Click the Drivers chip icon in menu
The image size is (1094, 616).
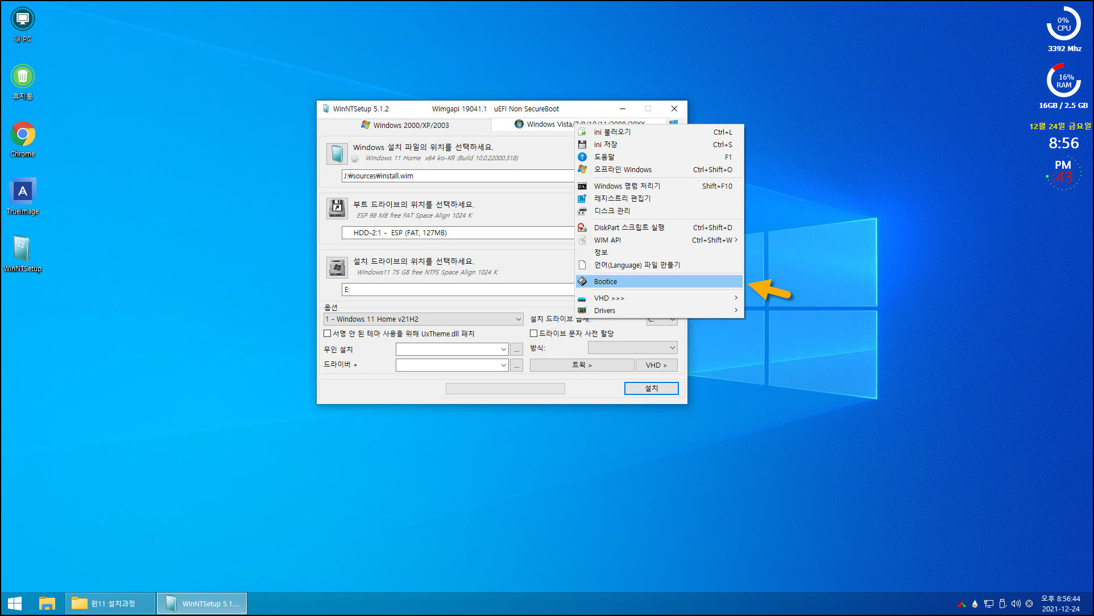point(582,311)
